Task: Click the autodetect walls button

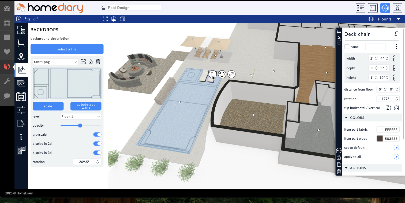Action: tap(86, 106)
